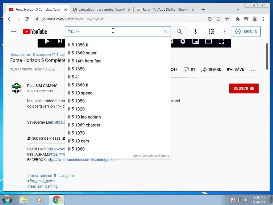Go back in Chrome
The width and height of the screenshot is (273, 205).
[x=10, y=19]
